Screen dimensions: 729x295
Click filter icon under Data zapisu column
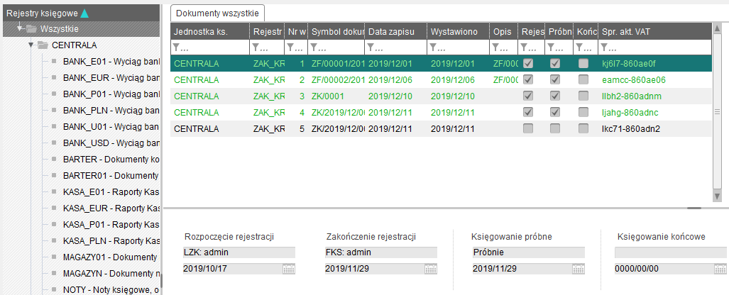371,48
